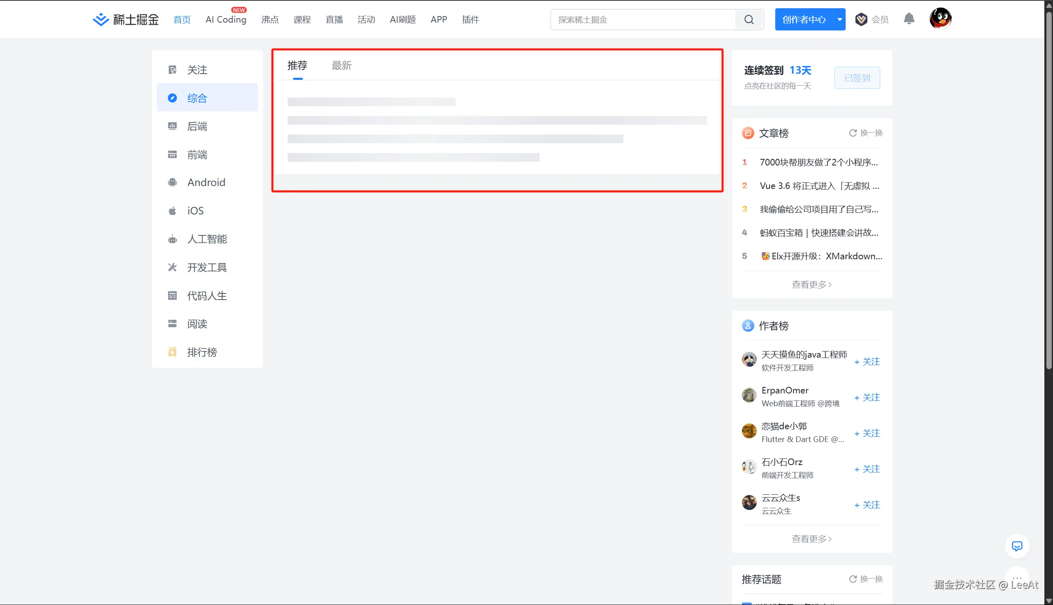Select the iOS apple icon
Screen dimensions: 1053x605
(x=172, y=211)
